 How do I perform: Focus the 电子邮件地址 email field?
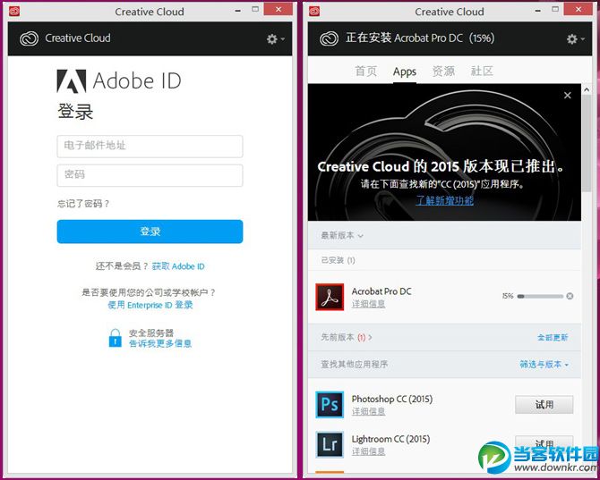point(150,146)
